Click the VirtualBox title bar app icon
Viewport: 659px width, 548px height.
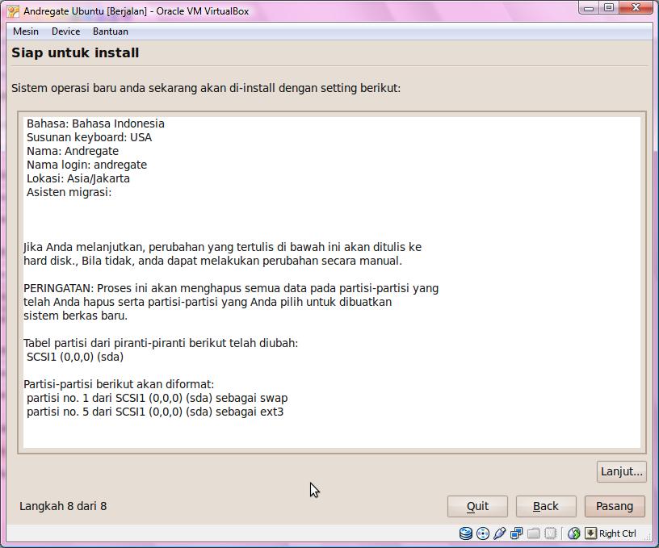coord(13,11)
